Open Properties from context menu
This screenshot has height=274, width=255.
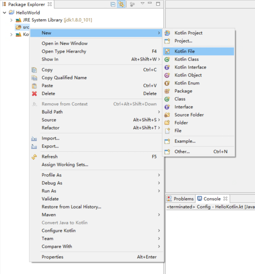click(x=96, y=257)
